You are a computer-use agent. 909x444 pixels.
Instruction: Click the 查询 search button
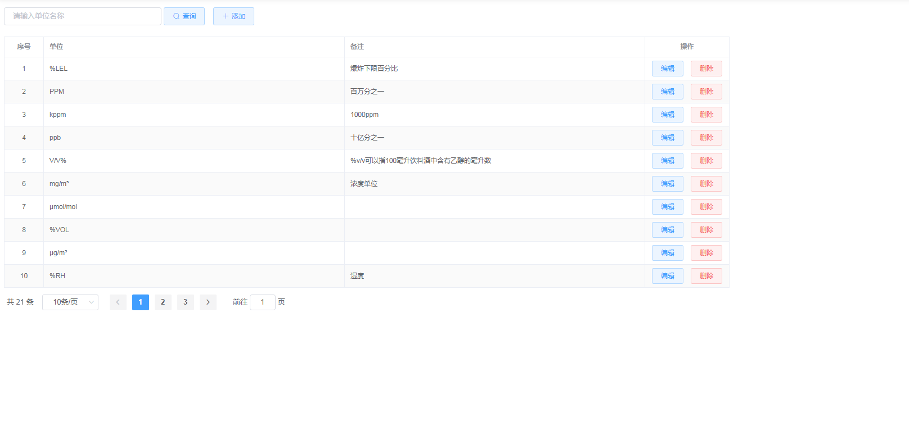(x=184, y=16)
